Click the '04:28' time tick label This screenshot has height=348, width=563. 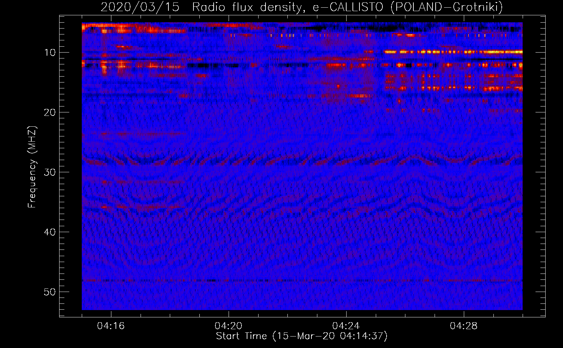[463, 326]
